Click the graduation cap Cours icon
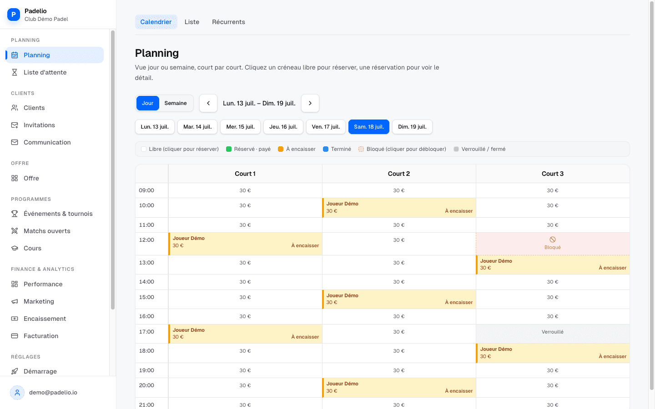 tap(15, 248)
